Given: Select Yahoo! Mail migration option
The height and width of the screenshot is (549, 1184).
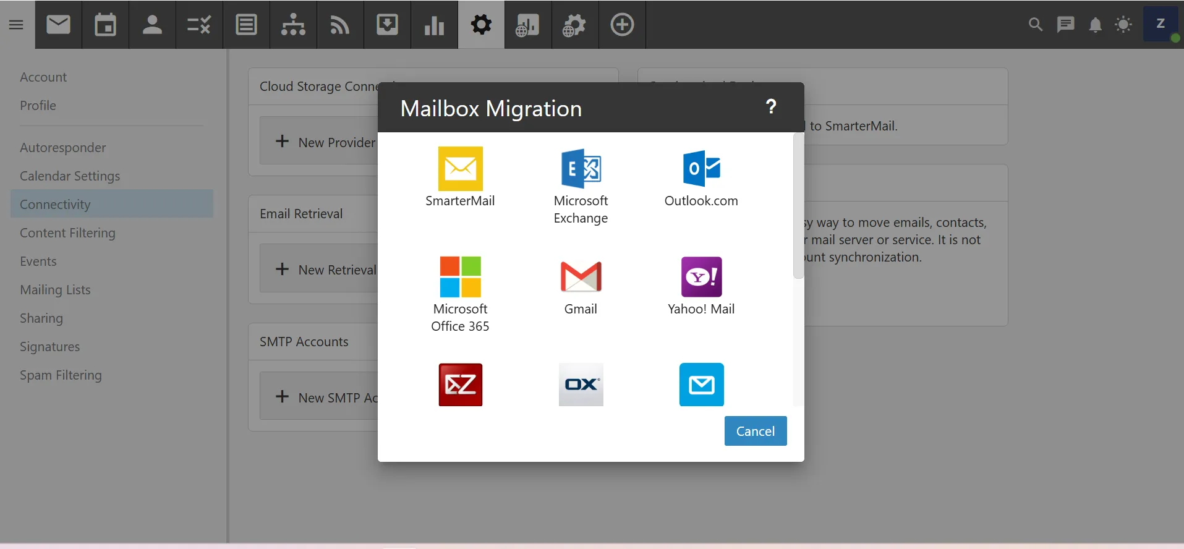Looking at the screenshot, I should coord(701,285).
